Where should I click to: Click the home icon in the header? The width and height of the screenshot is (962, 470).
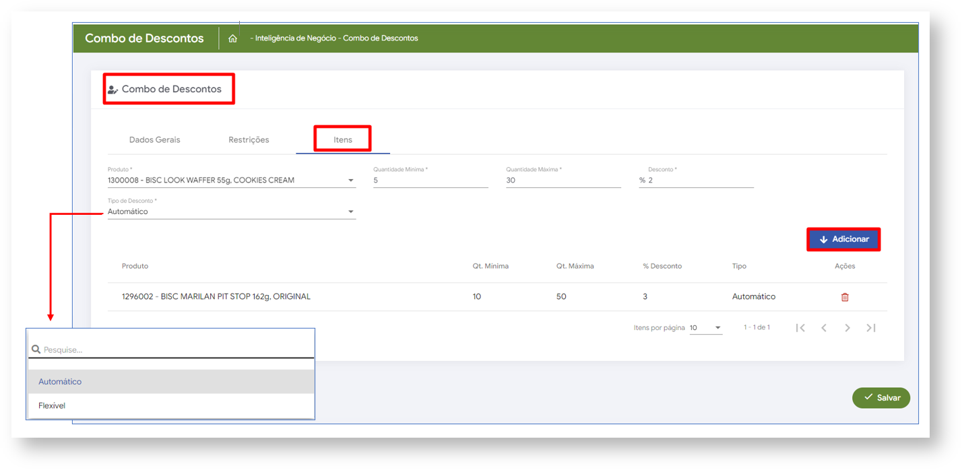232,39
